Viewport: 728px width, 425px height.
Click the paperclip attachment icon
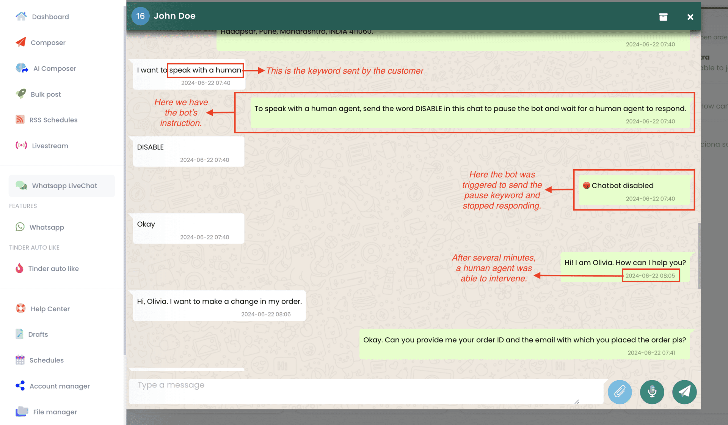[620, 392]
